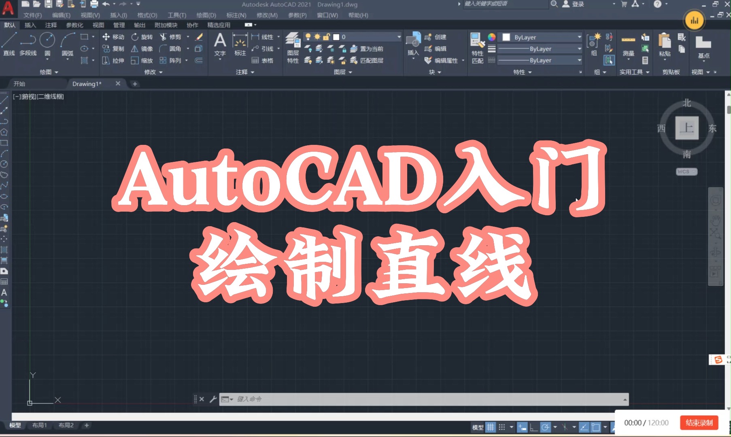Click the 移动 (Move) tool
This screenshot has height=437, width=731.
(x=113, y=37)
